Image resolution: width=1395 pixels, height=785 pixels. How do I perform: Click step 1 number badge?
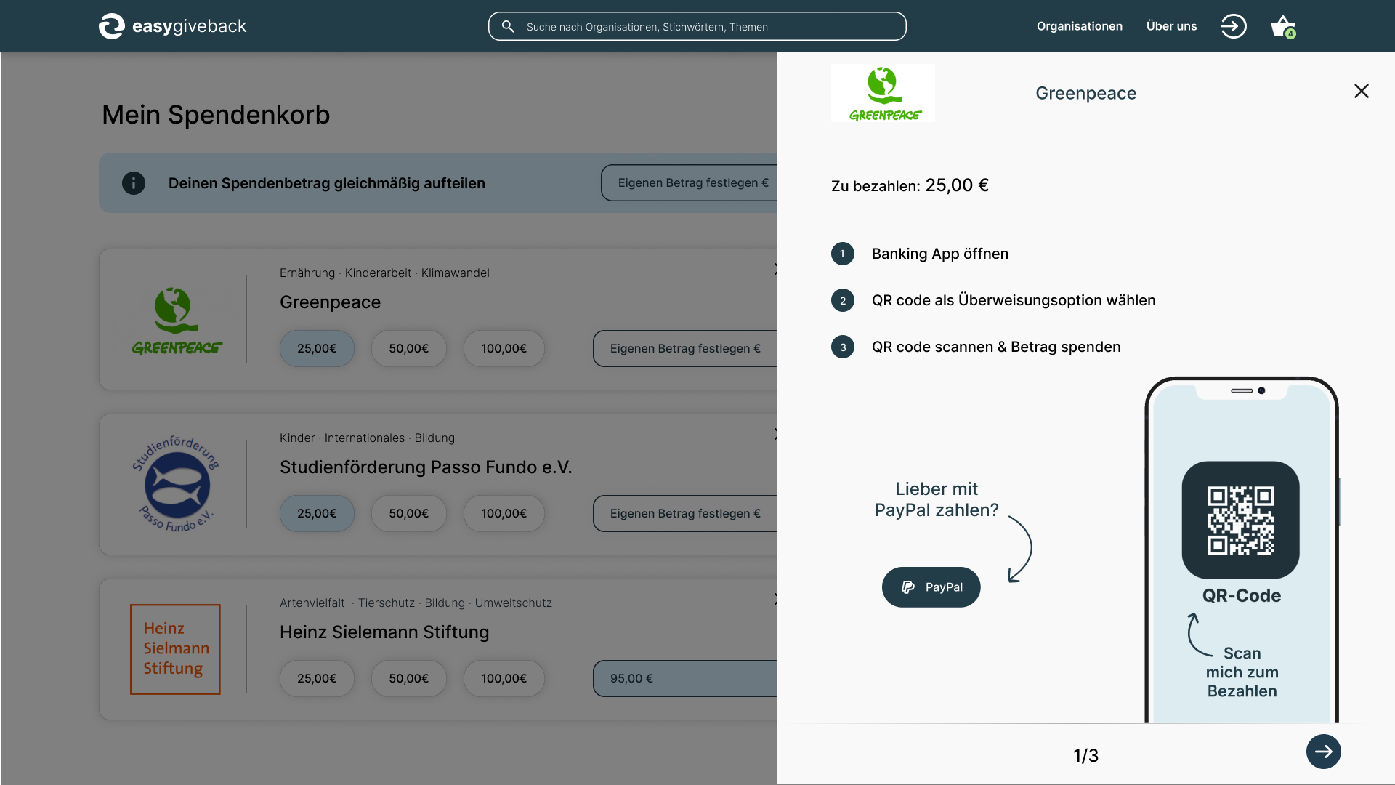click(x=843, y=254)
